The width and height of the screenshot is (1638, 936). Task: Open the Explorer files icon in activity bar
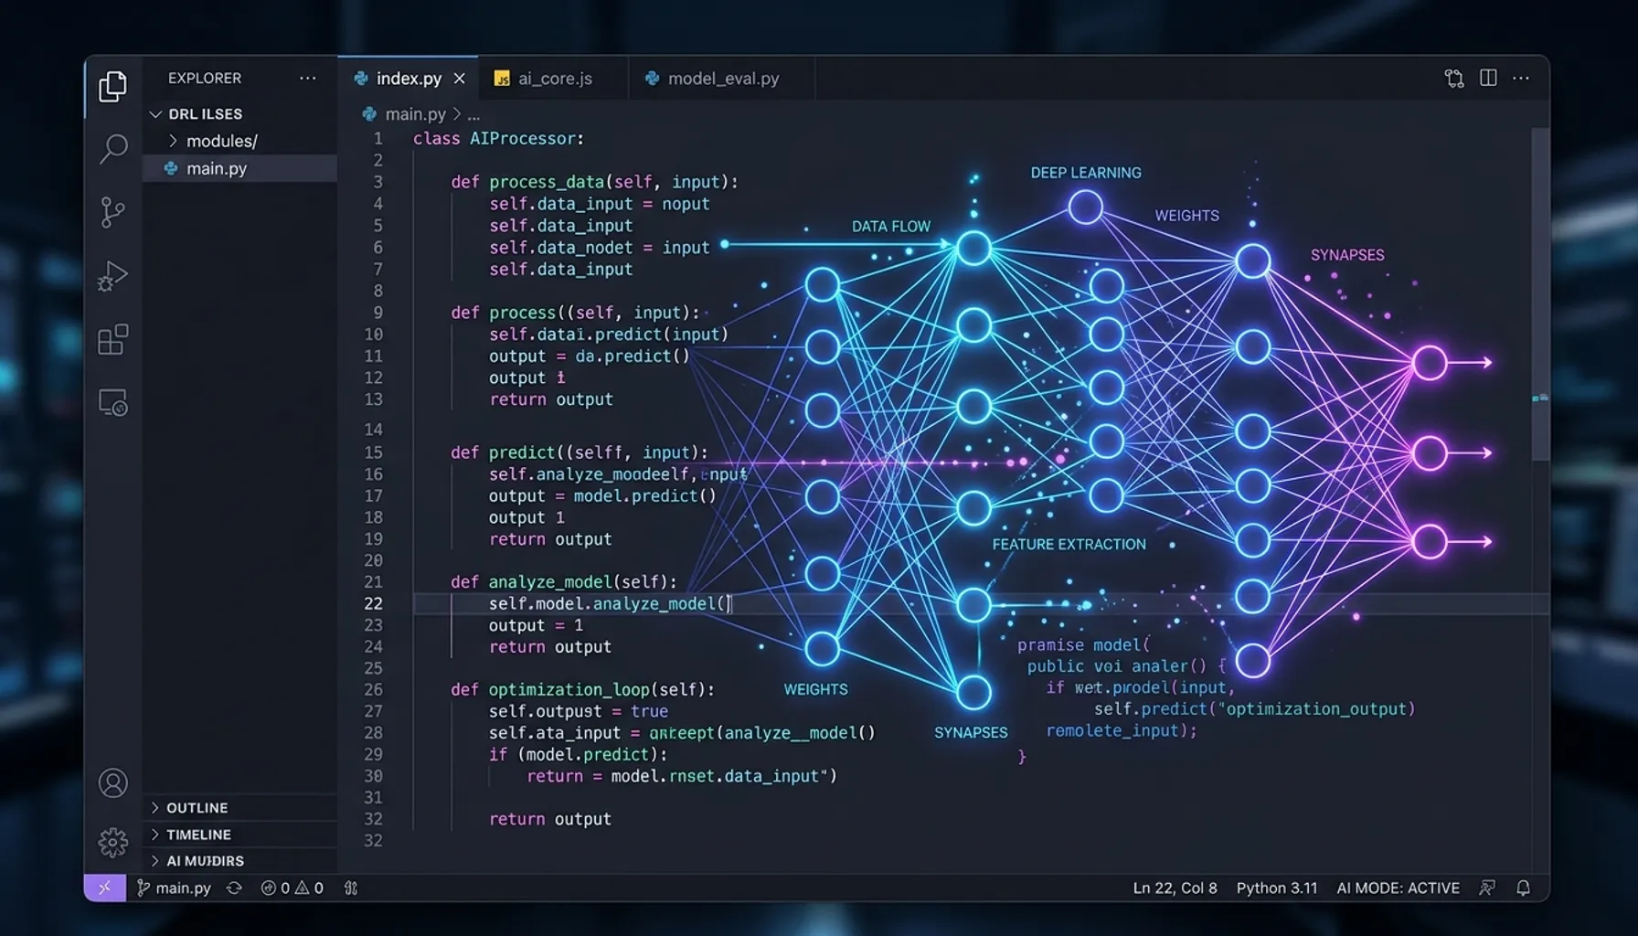pyautogui.click(x=112, y=87)
